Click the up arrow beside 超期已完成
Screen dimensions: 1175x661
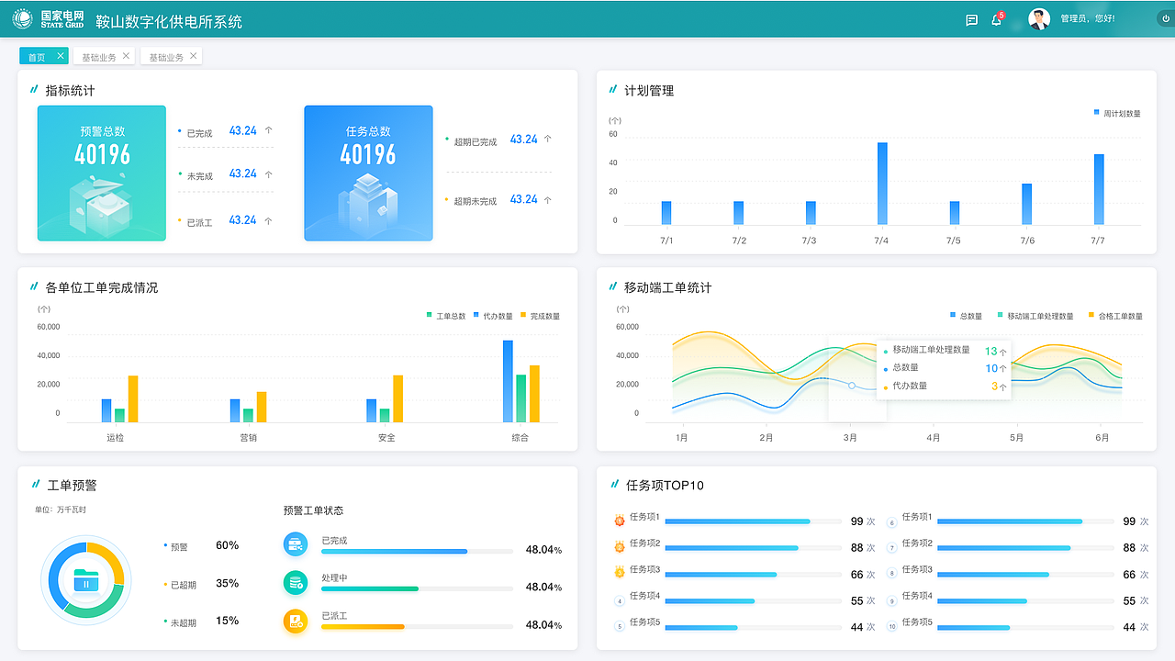coord(547,140)
